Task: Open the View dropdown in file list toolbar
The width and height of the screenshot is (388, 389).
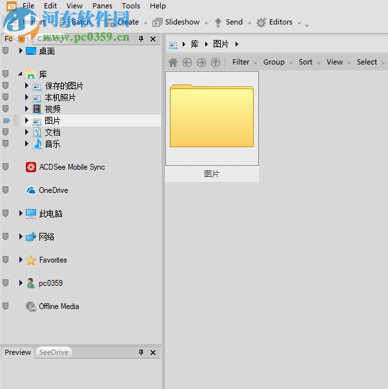Action: (x=338, y=62)
